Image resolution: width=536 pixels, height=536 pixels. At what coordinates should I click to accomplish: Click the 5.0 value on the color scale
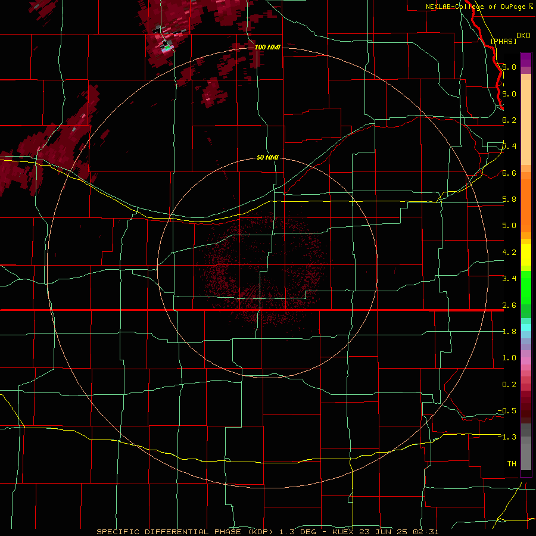click(509, 226)
